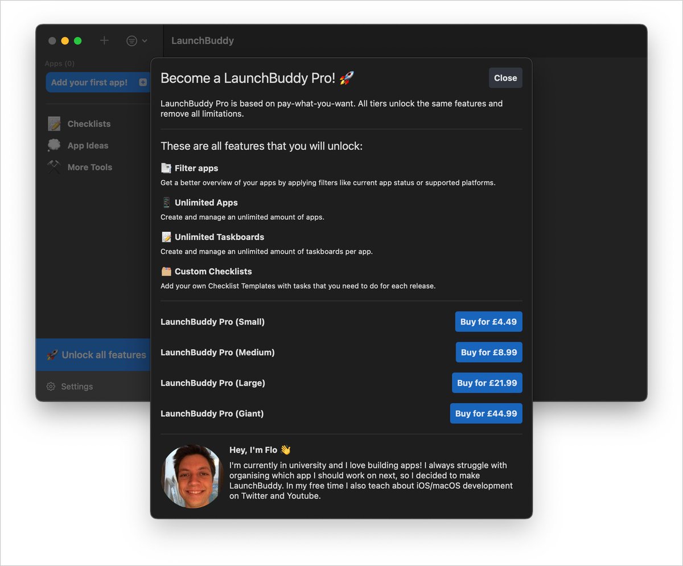The image size is (683, 566).
Task: Open More Tools in the sidebar
Action: coord(80,167)
